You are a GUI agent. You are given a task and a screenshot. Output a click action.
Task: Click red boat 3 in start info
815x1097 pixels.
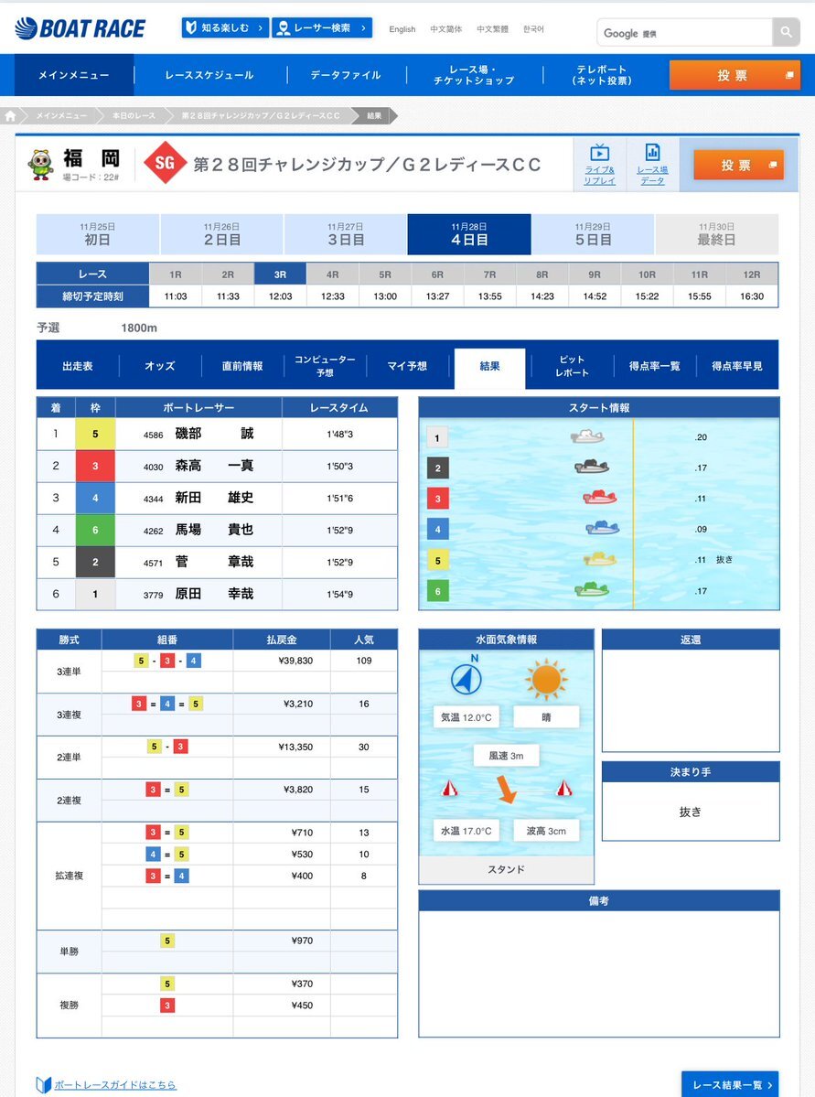point(599,498)
